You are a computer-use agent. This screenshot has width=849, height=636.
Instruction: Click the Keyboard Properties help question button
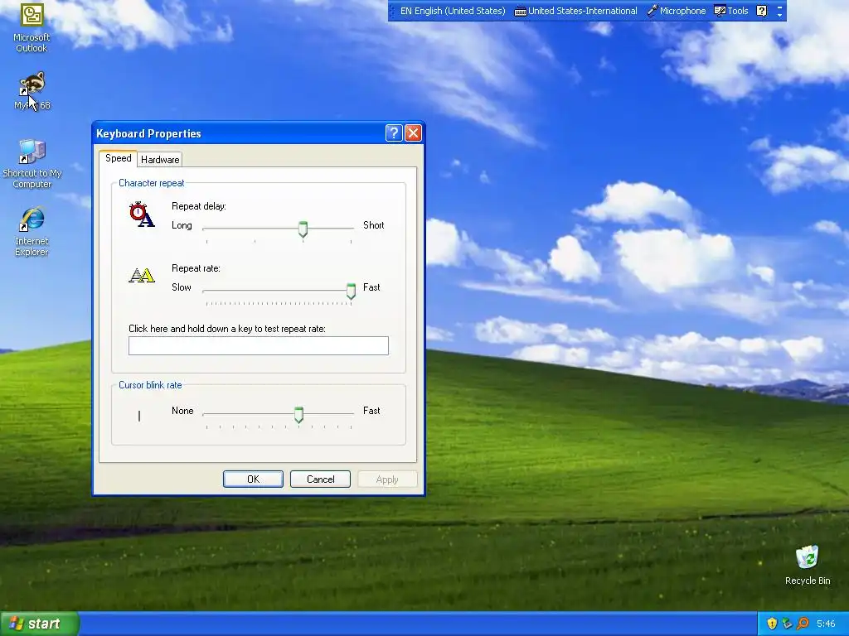point(394,133)
